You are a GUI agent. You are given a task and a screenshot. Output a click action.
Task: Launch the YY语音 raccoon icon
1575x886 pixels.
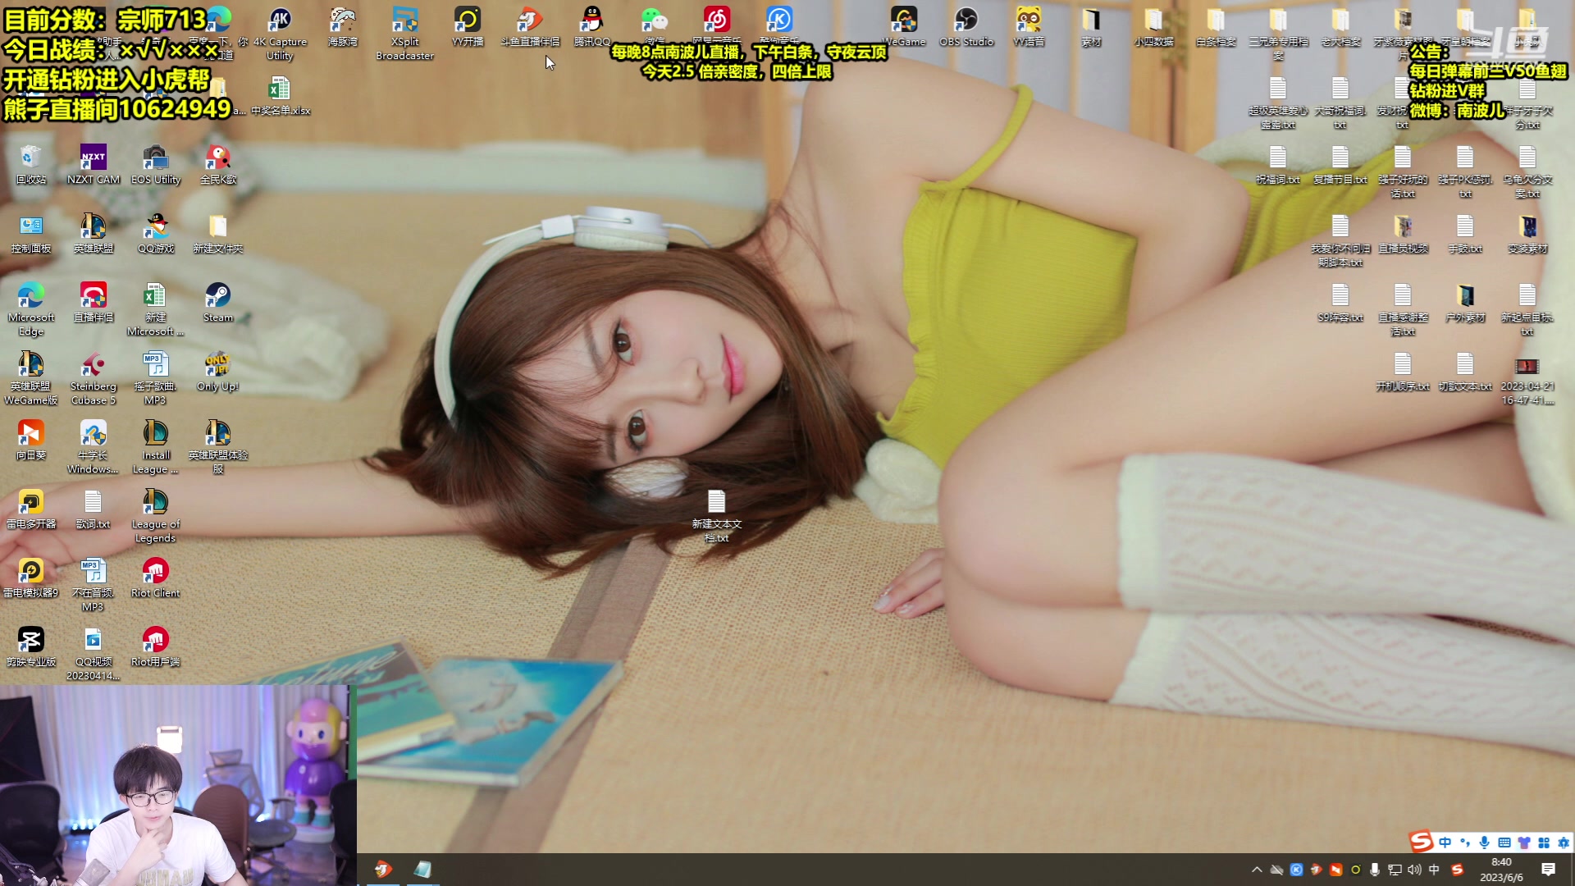(x=1029, y=26)
